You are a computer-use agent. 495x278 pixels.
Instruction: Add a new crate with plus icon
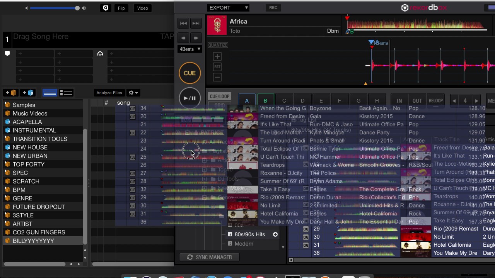point(10,93)
